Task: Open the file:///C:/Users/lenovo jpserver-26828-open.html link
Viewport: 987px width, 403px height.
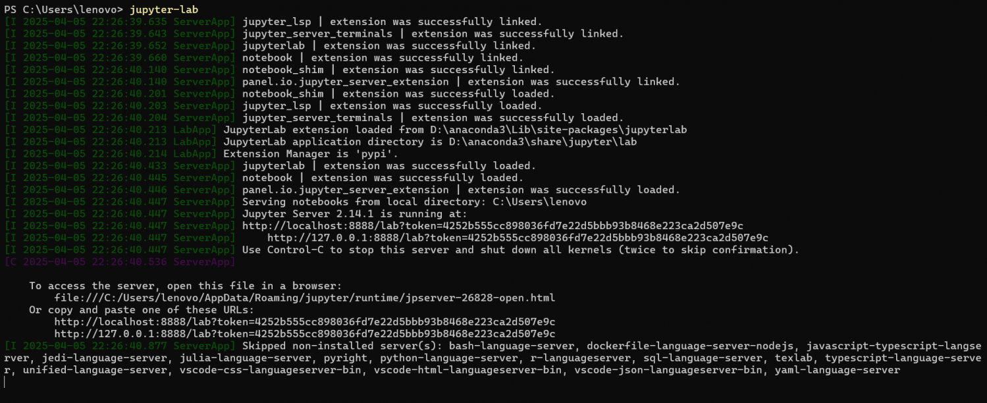Action: (304, 298)
